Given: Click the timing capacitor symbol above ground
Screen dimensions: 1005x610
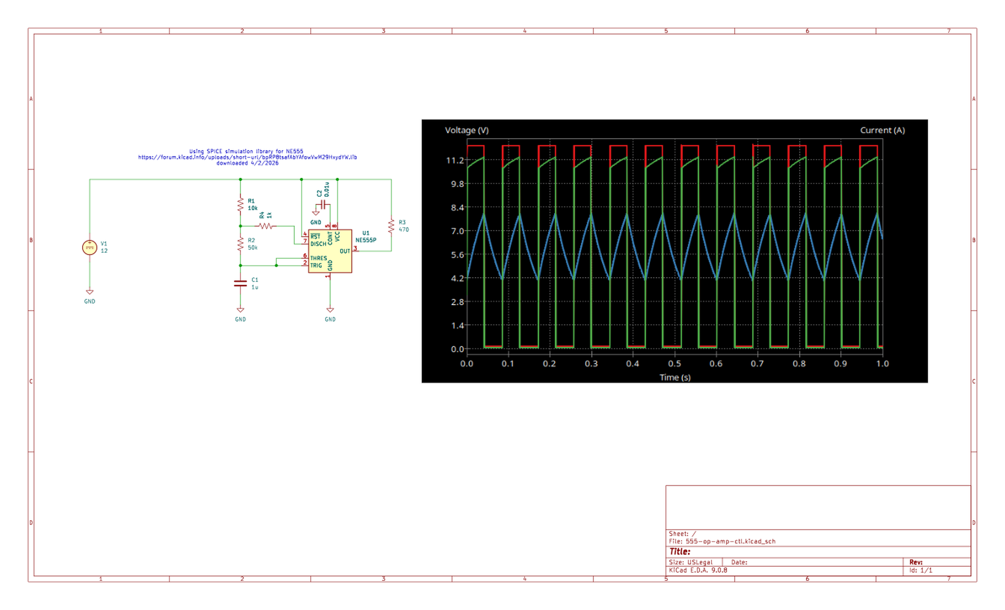Looking at the screenshot, I should coord(240,283).
